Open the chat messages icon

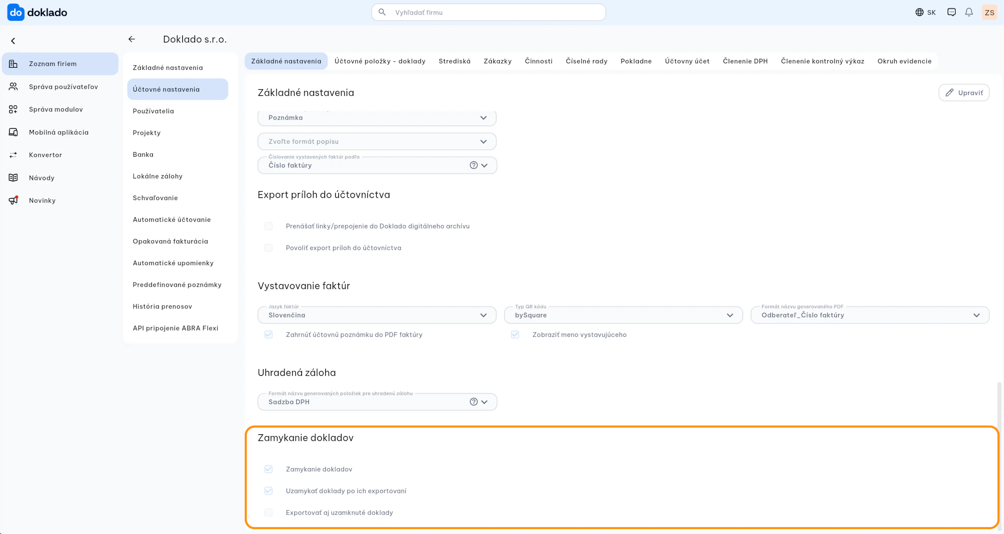(951, 13)
